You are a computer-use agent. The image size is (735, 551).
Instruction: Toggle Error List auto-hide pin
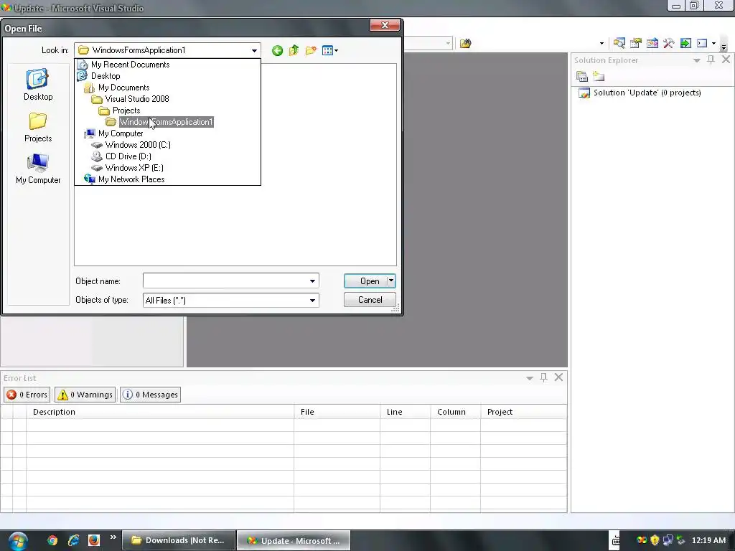(x=544, y=377)
